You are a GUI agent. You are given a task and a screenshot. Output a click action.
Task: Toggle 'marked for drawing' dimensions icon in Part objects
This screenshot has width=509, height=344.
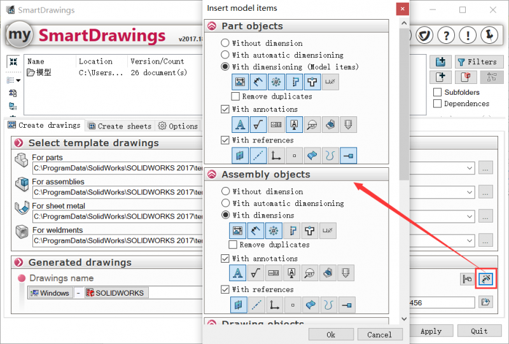click(241, 82)
